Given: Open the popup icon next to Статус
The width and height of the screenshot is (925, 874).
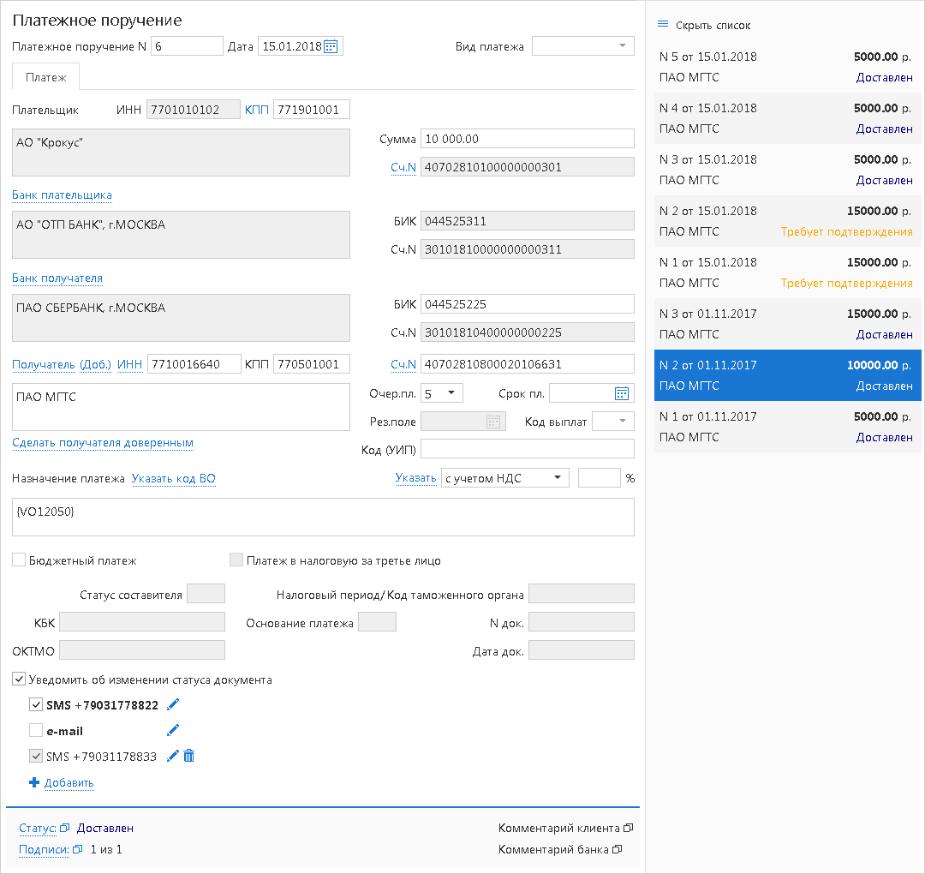Looking at the screenshot, I should coord(65,828).
